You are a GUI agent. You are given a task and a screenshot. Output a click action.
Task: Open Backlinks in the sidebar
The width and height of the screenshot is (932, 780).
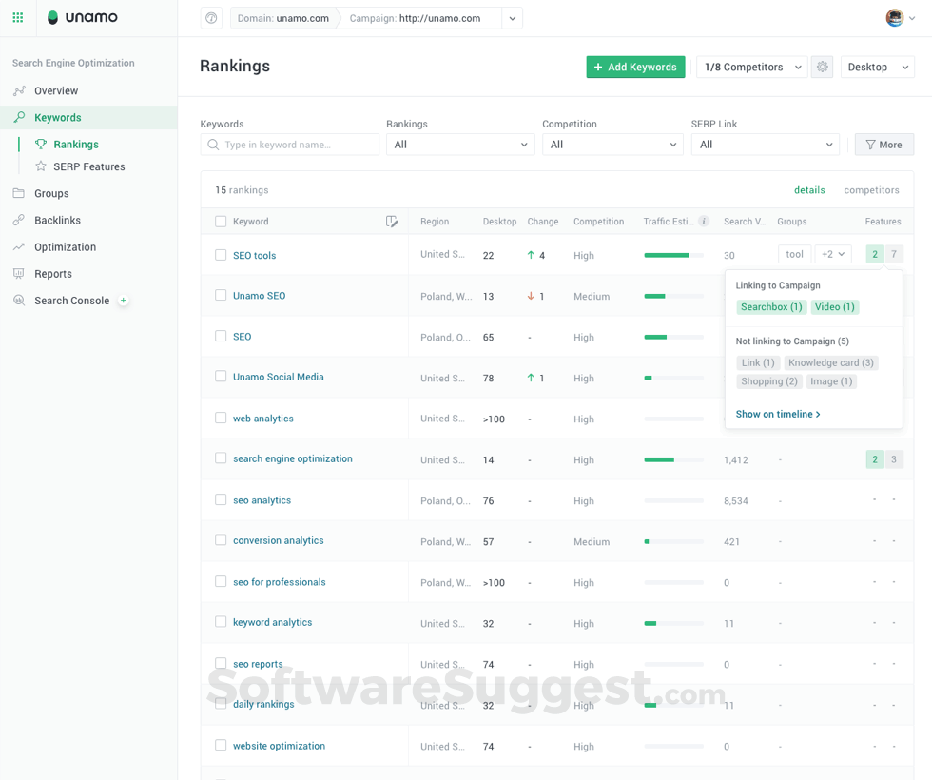[57, 221]
